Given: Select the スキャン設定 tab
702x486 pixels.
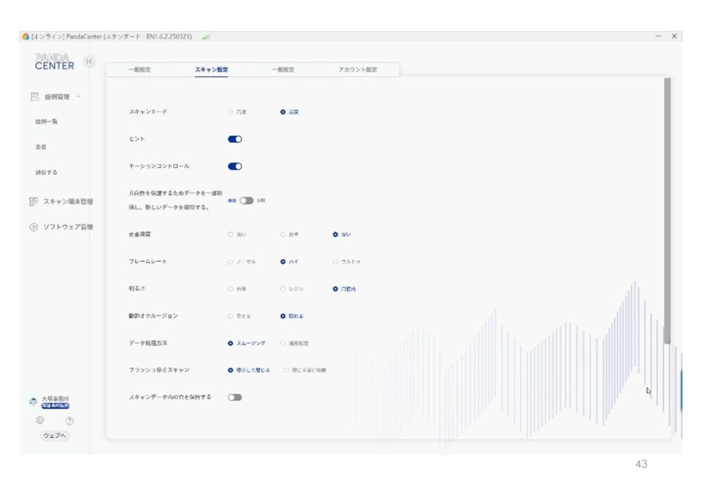Looking at the screenshot, I should click(x=211, y=70).
